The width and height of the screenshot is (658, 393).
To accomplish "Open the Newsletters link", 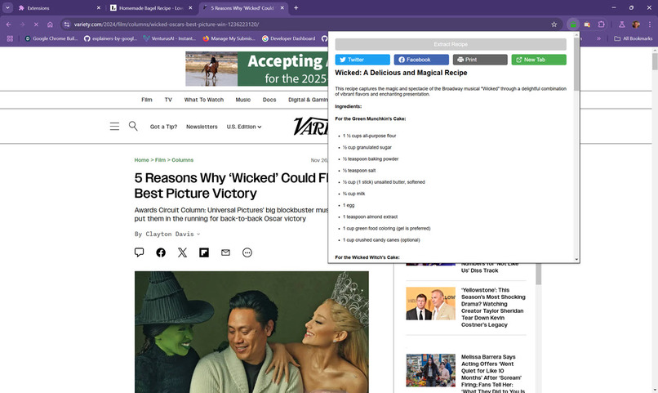I will (202, 127).
